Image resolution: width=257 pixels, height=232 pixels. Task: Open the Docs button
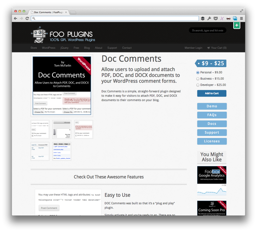point(212,124)
